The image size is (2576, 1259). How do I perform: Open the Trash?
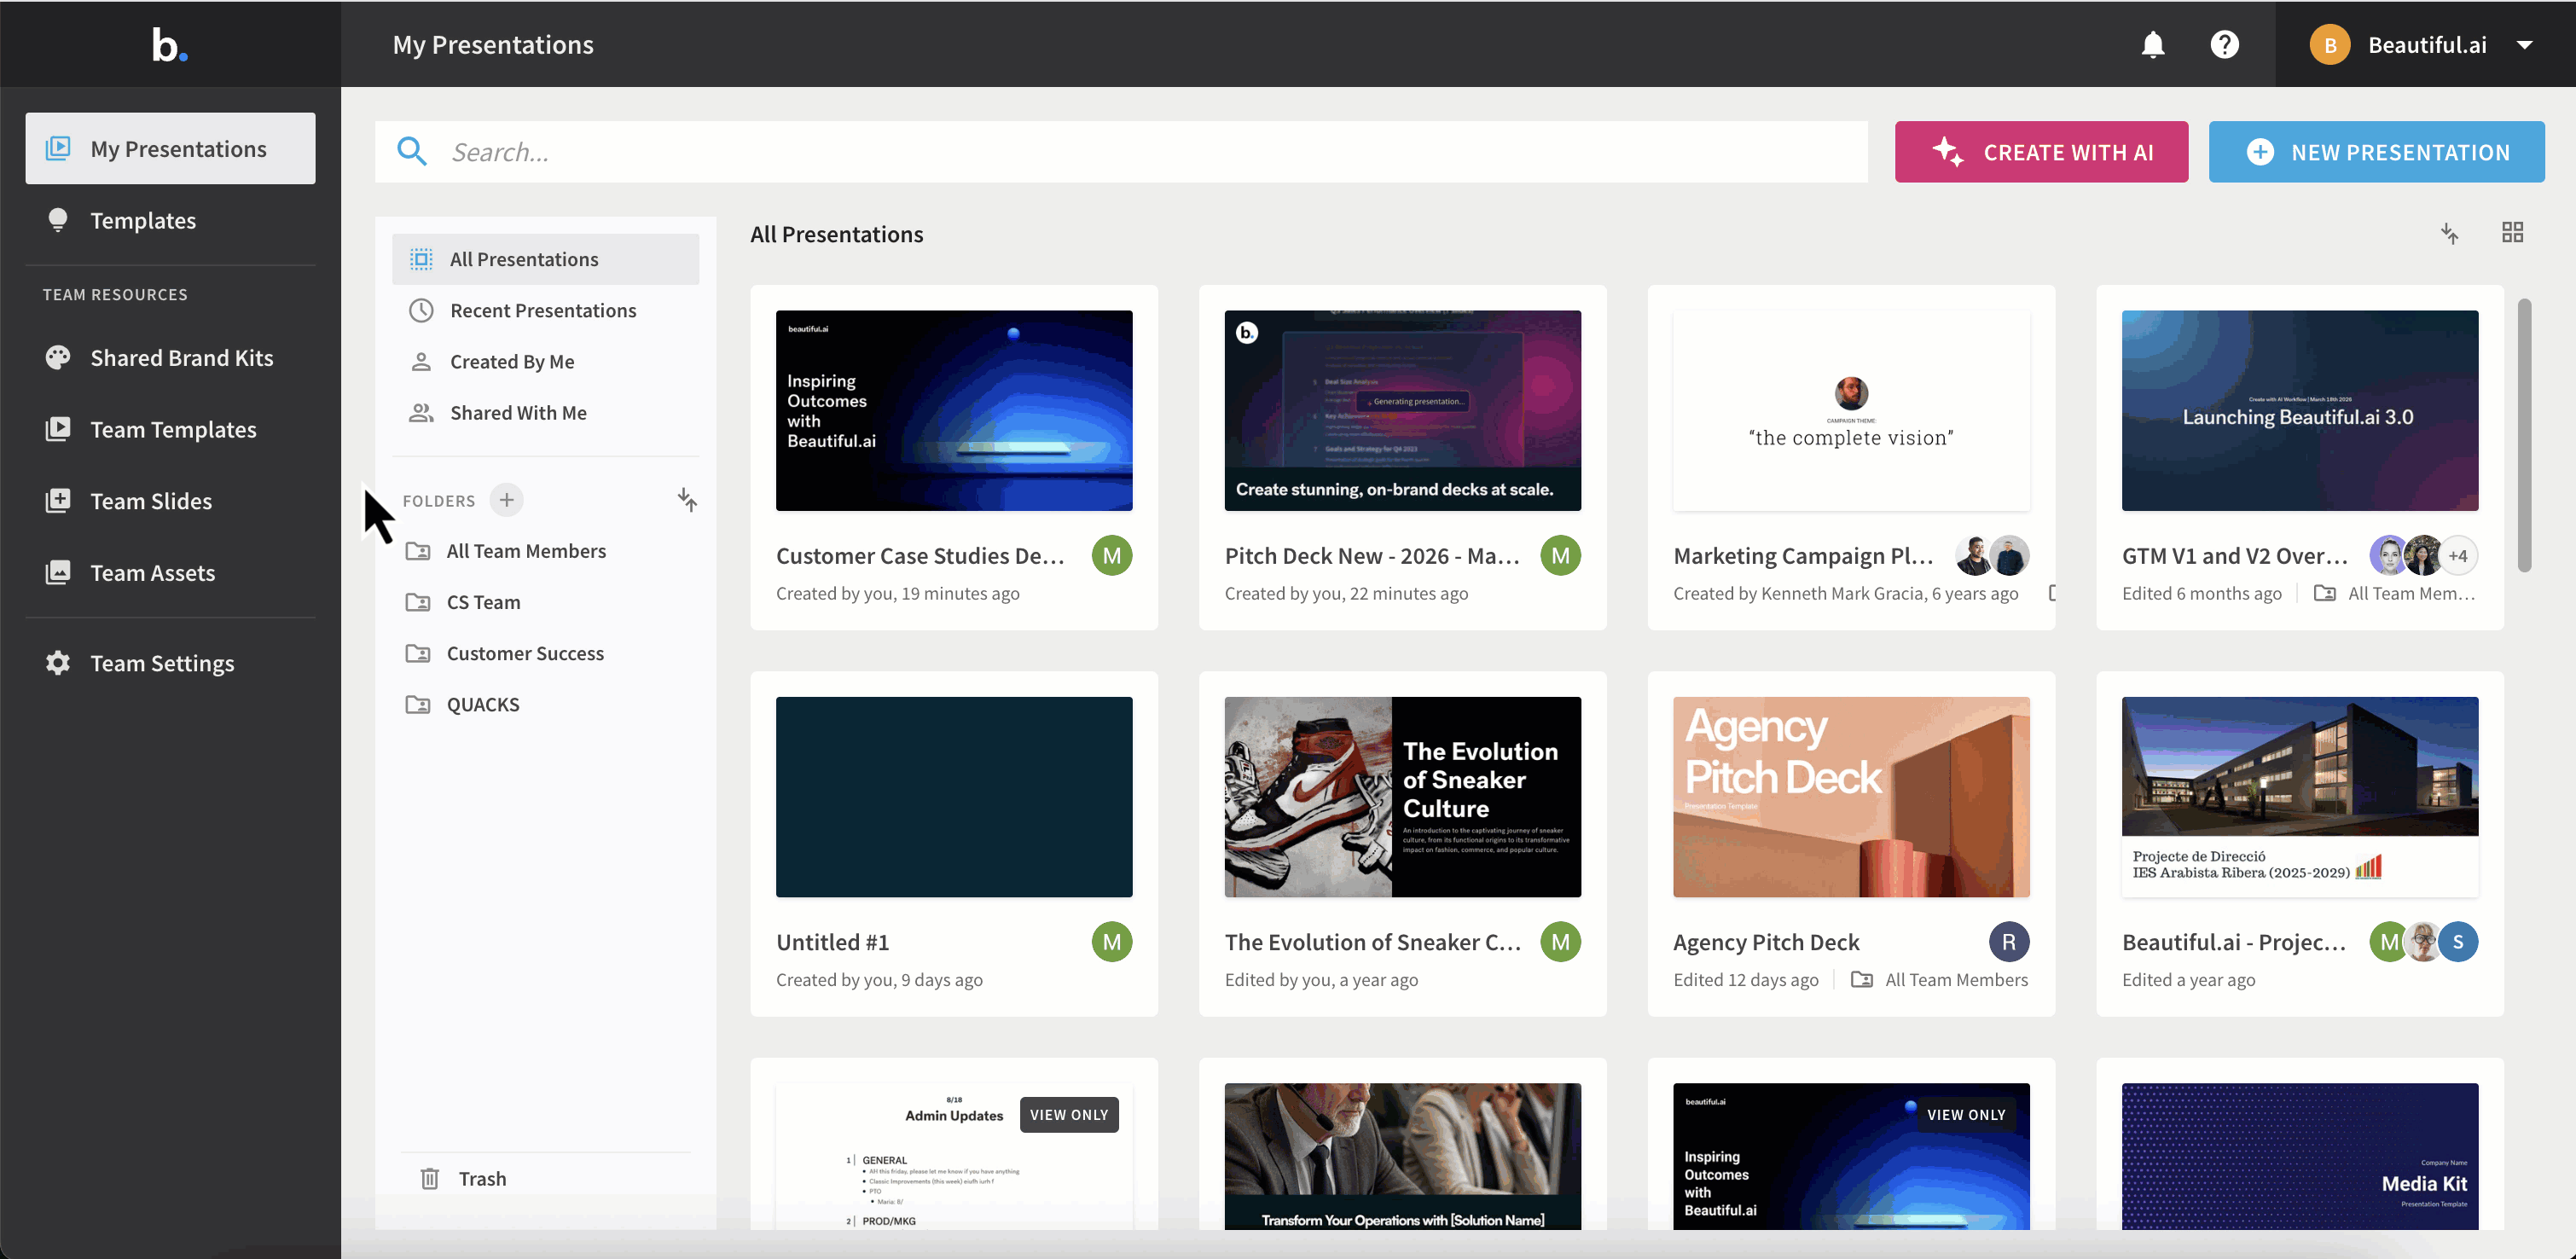point(545,1179)
